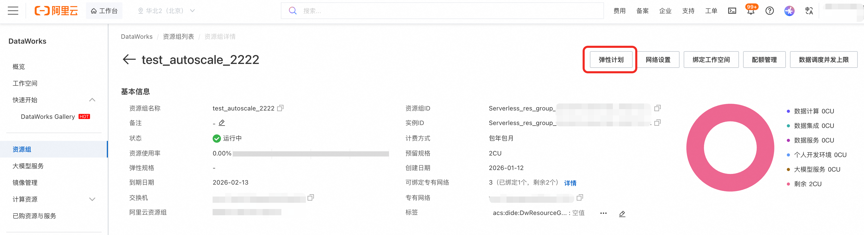Edit the 标签 tags with pencil icon
This screenshot has height=235, width=864.
pos(622,214)
